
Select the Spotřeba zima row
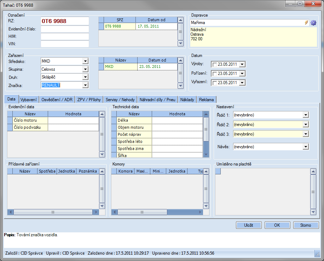(x=157, y=149)
